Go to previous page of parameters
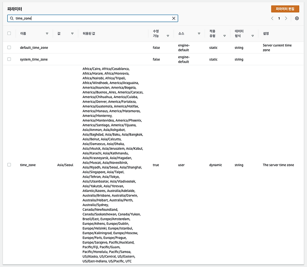 pos(272,18)
